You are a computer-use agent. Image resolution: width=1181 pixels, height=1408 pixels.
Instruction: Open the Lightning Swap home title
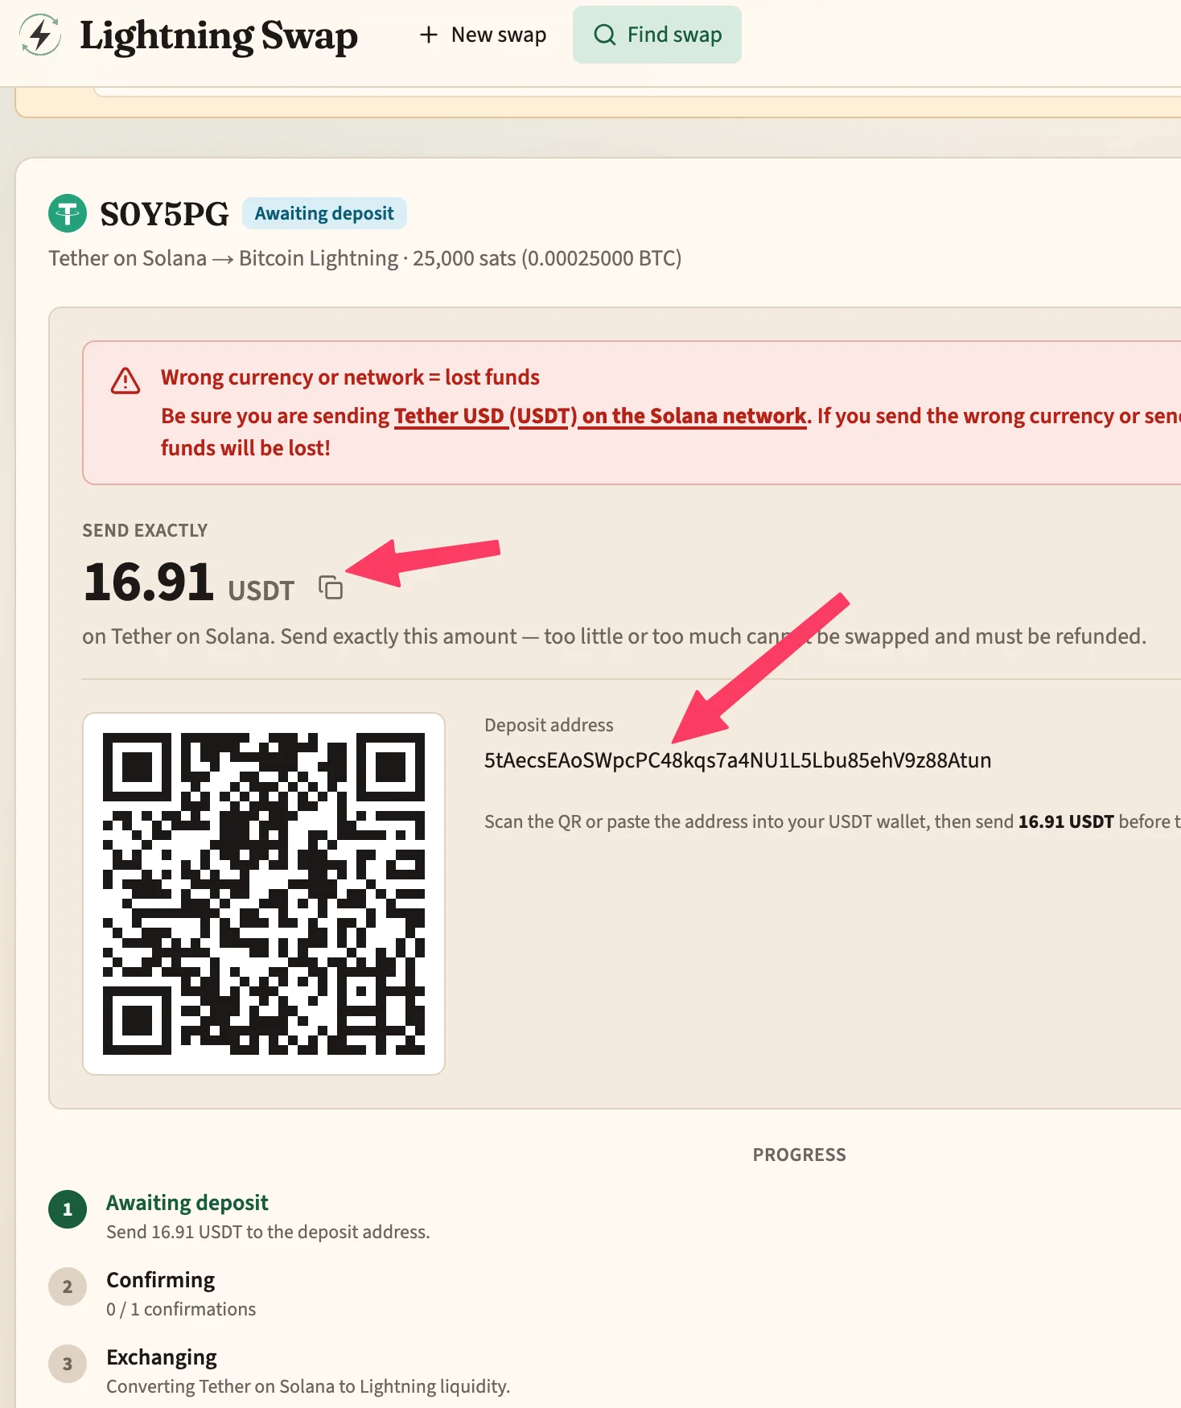click(x=219, y=36)
